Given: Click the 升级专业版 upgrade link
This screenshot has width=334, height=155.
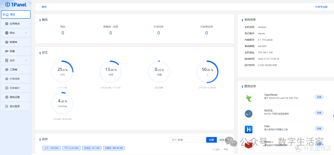Looking at the screenshot, I should pos(321,7).
